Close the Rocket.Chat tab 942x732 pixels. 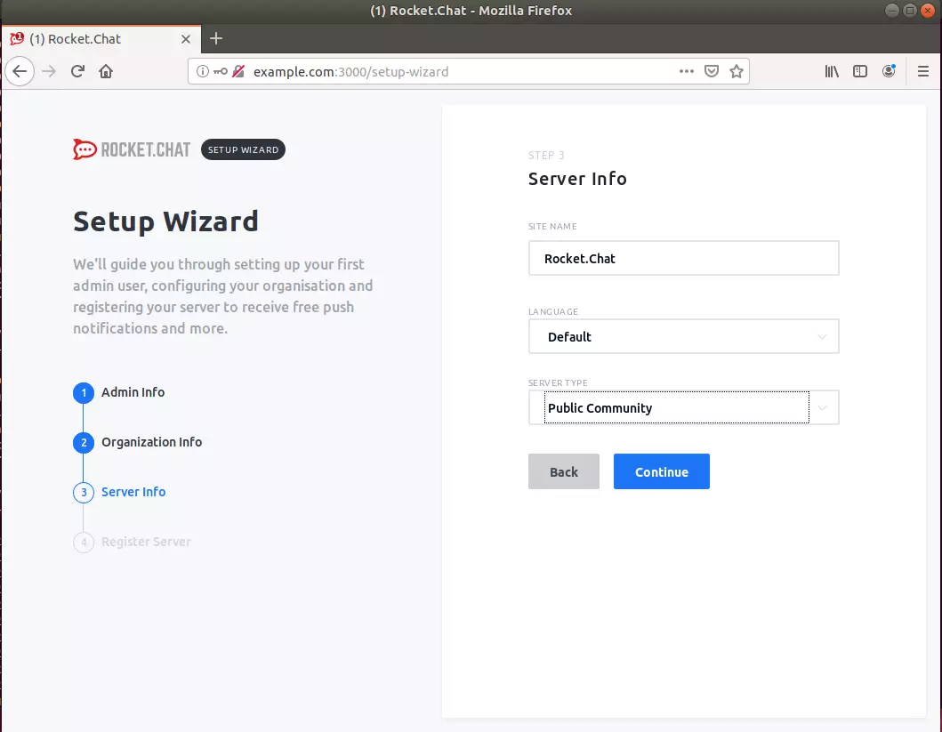(186, 39)
